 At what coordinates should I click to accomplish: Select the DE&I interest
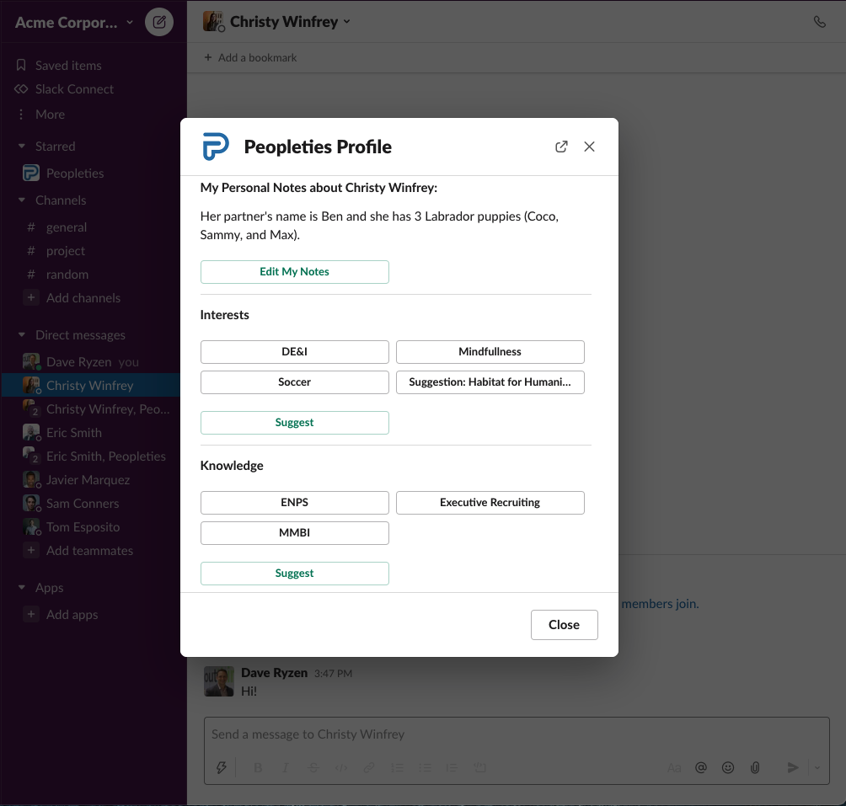295,352
